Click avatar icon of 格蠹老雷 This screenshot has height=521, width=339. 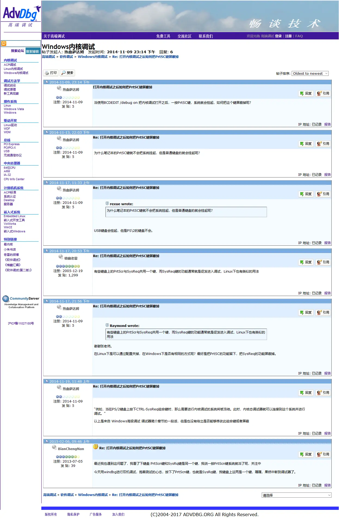tap(61, 257)
